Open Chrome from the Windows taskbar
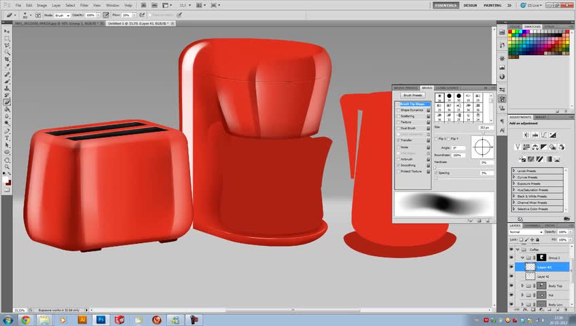This screenshot has width=576, height=326. (25, 319)
